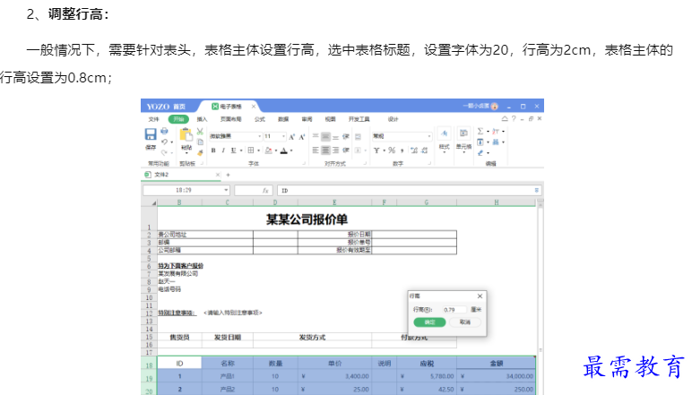Image resolution: width=692 pixels, height=395 pixels.
Task: Open the Undo history dropdown arrow
Action: point(172,142)
